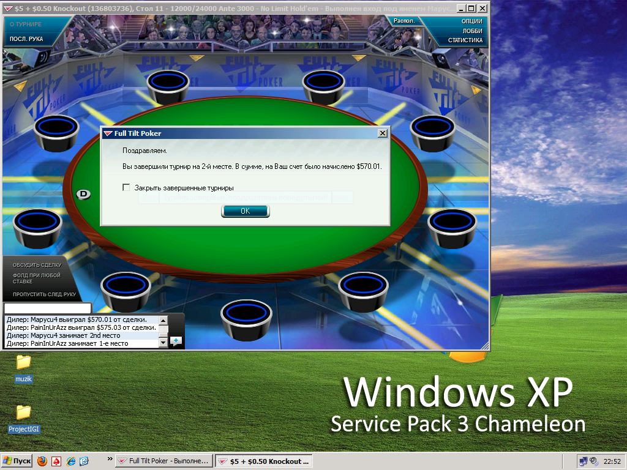Click OK in the Full Tilt Poker dialog
Viewport: 627px width, 470px height.
click(x=245, y=211)
